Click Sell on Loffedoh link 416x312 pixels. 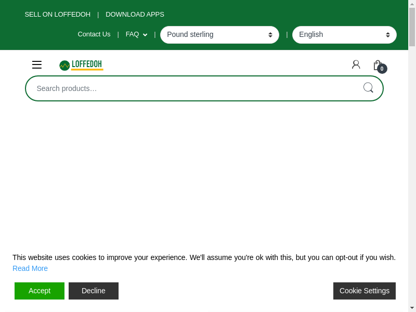tap(58, 15)
